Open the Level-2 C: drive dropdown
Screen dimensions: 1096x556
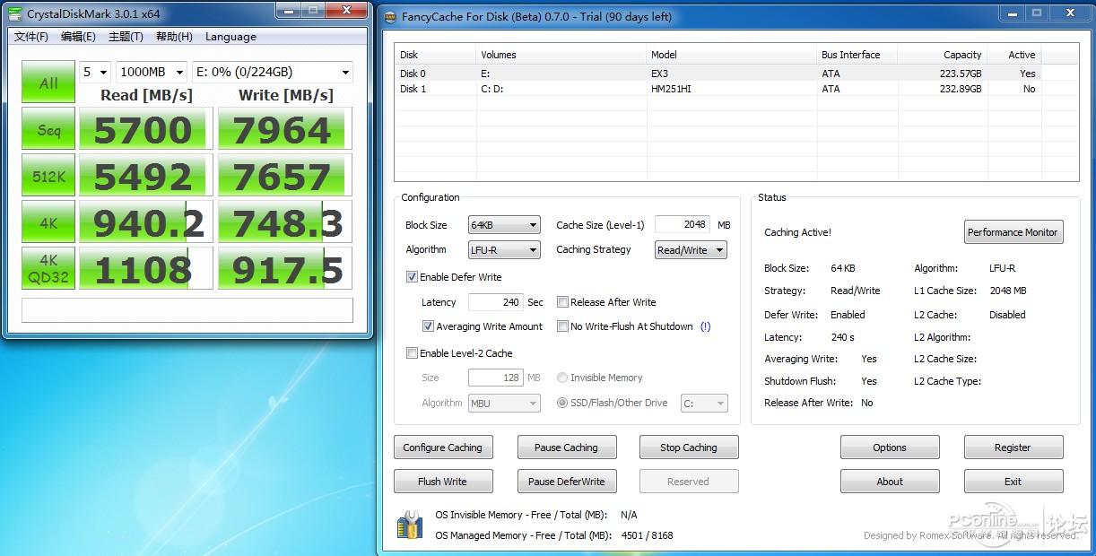tap(704, 404)
